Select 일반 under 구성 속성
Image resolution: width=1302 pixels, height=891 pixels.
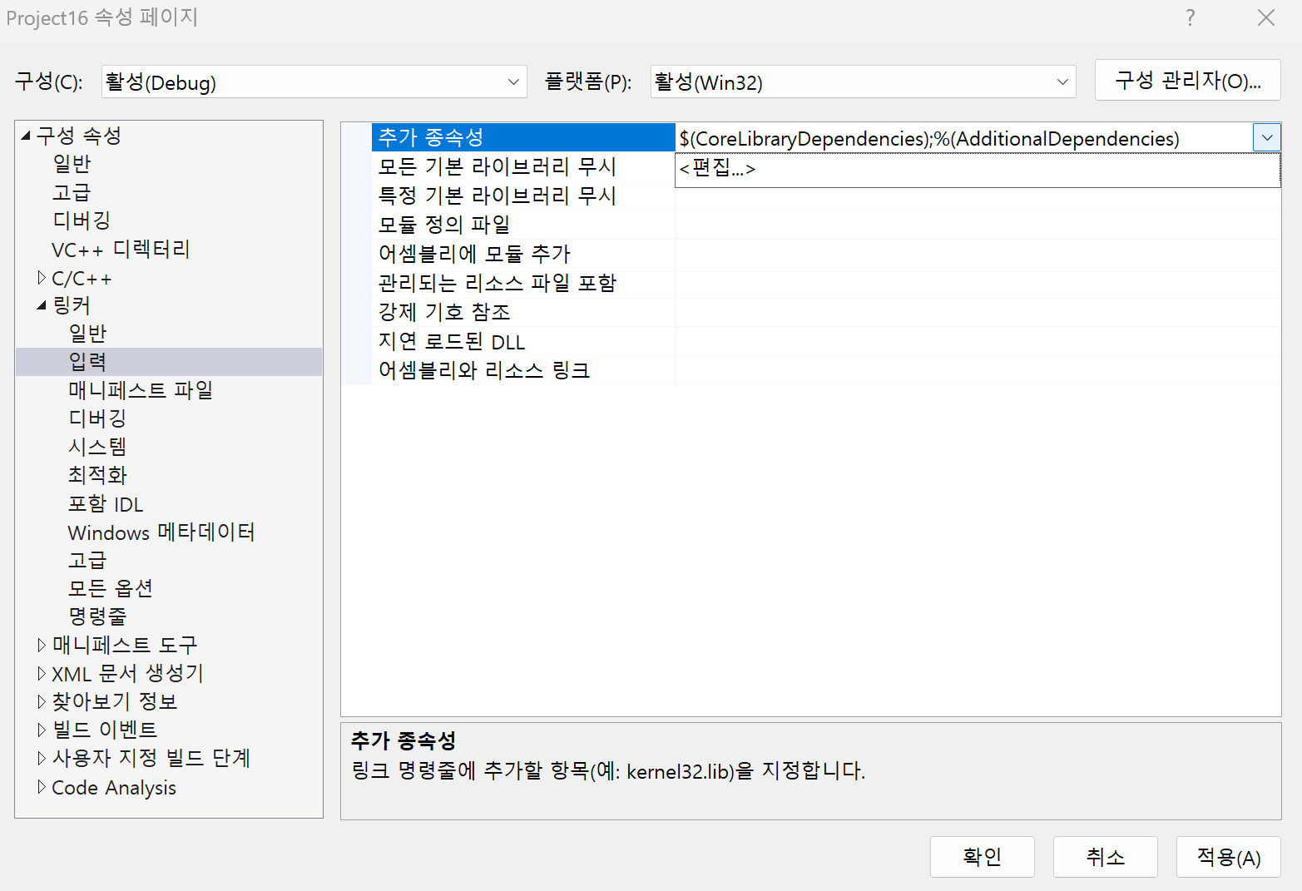point(72,164)
